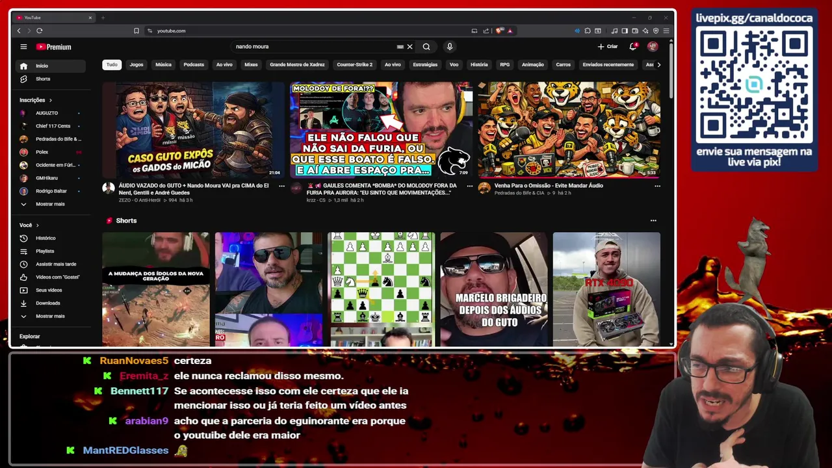Viewport: 832px width, 468px height.
Task: Open Shorts in the sidebar
Action: click(x=51, y=79)
